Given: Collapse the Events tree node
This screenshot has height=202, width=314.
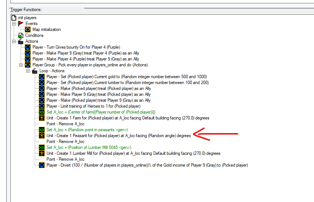Looking at the screenshot, I should [x=14, y=24].
